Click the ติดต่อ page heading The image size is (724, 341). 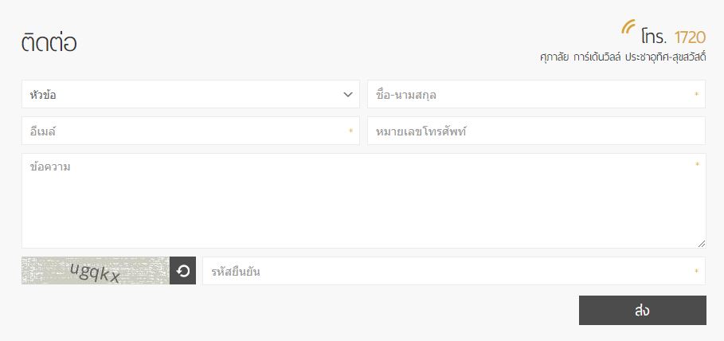[x=49, y=43]
